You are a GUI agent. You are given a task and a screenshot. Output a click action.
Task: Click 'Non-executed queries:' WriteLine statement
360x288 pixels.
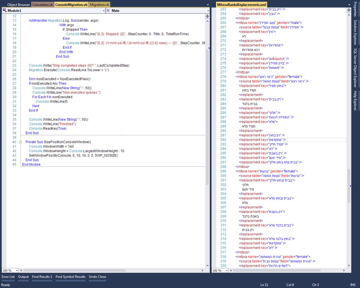pyautogui.click(x=66, y=92)
